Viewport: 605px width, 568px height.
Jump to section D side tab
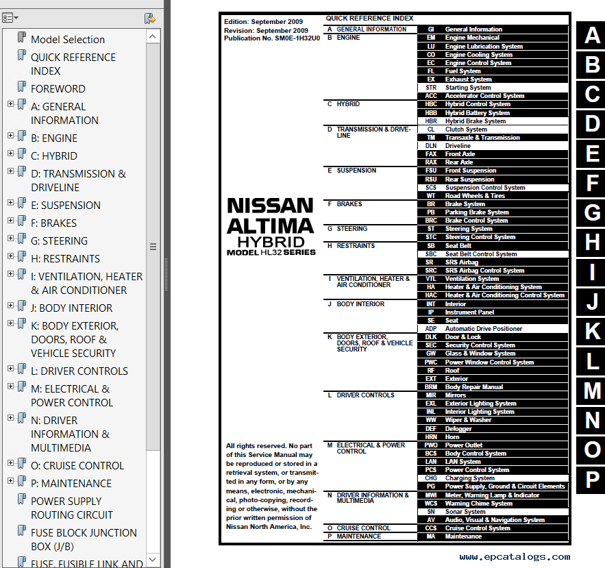[591, 124]
